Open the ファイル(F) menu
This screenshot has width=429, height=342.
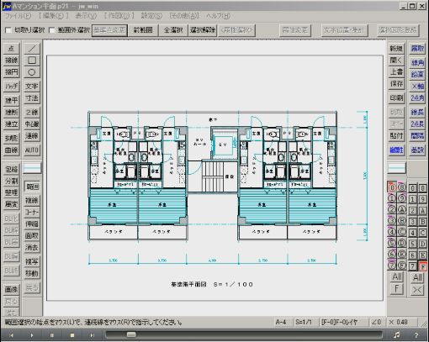(18, 16)
